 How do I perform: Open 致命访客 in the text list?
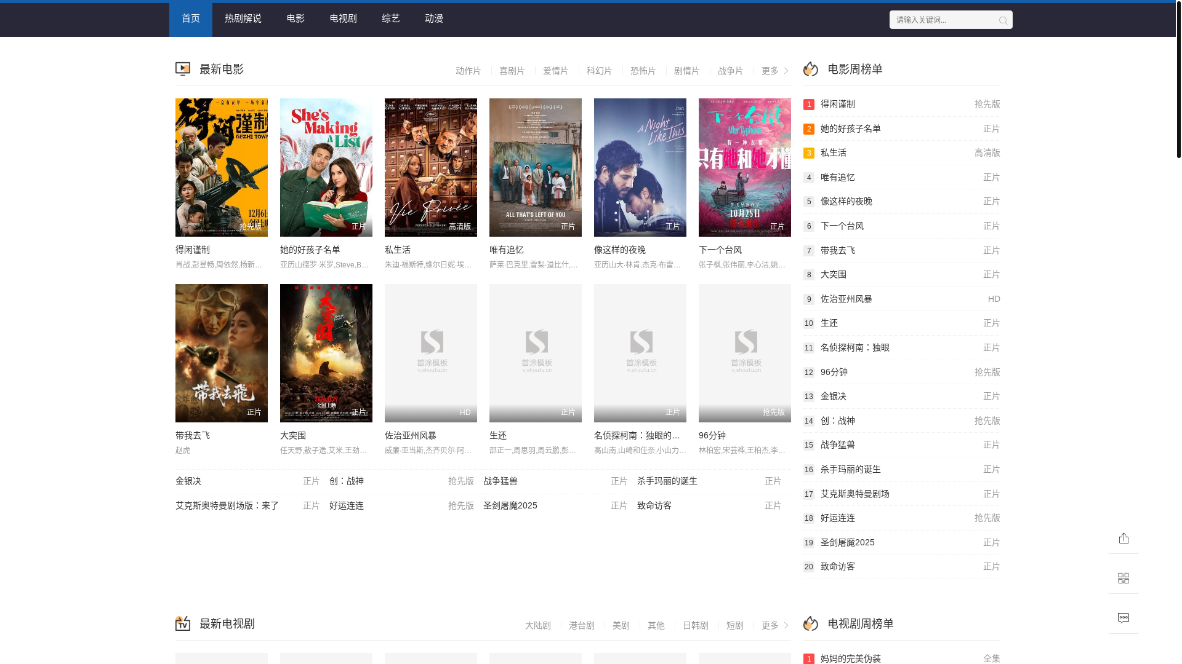point(654,505)
